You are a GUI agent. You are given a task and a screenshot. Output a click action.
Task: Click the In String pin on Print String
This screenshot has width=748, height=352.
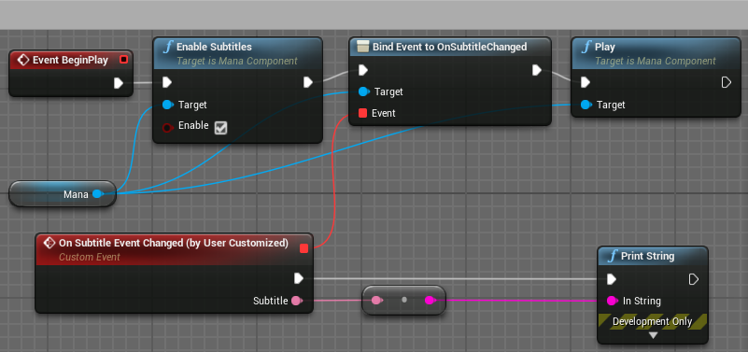(612, 301)
